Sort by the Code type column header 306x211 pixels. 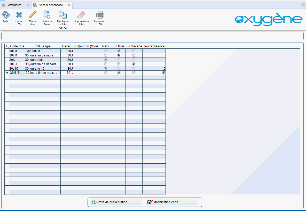tap(17, 46)
